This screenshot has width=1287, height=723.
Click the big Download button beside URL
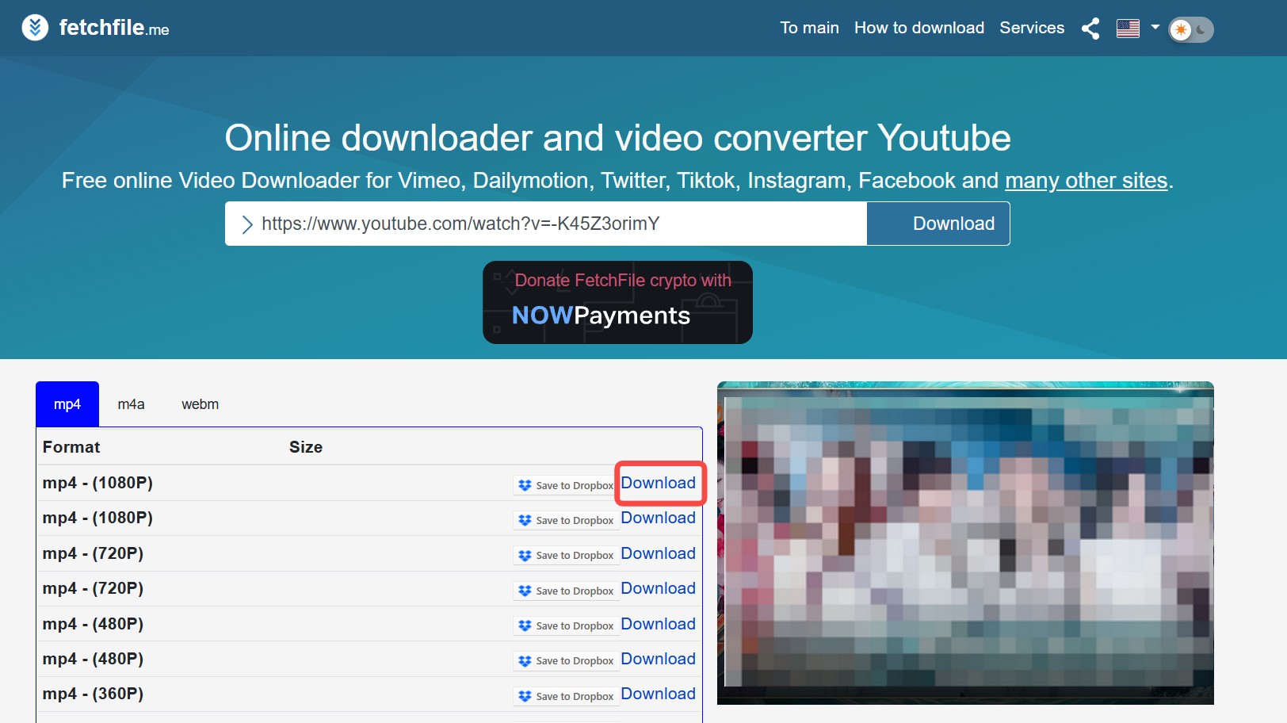(938, 224)
